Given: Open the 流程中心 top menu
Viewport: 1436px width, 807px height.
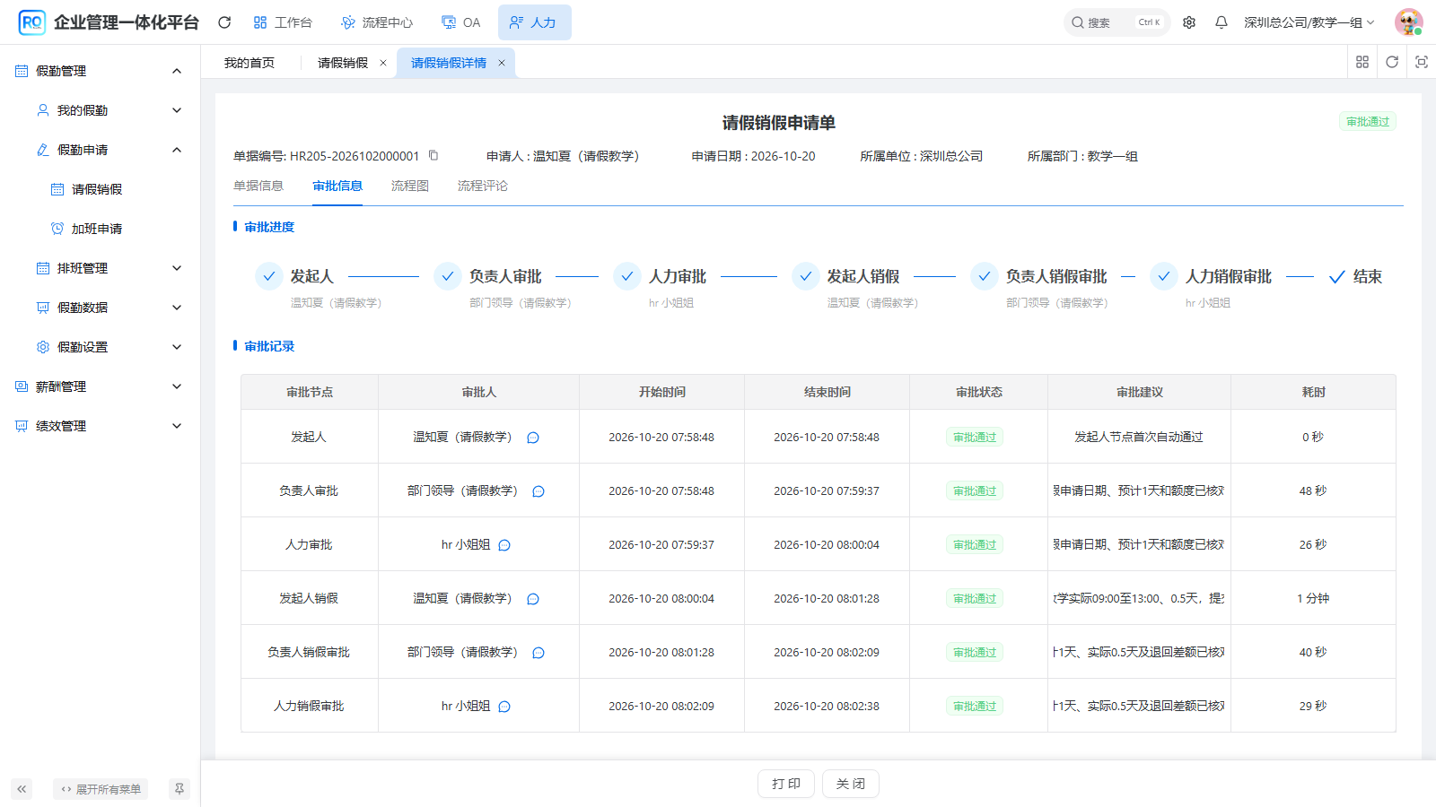Looking at the screenshot, I should [x=377, y=22].
